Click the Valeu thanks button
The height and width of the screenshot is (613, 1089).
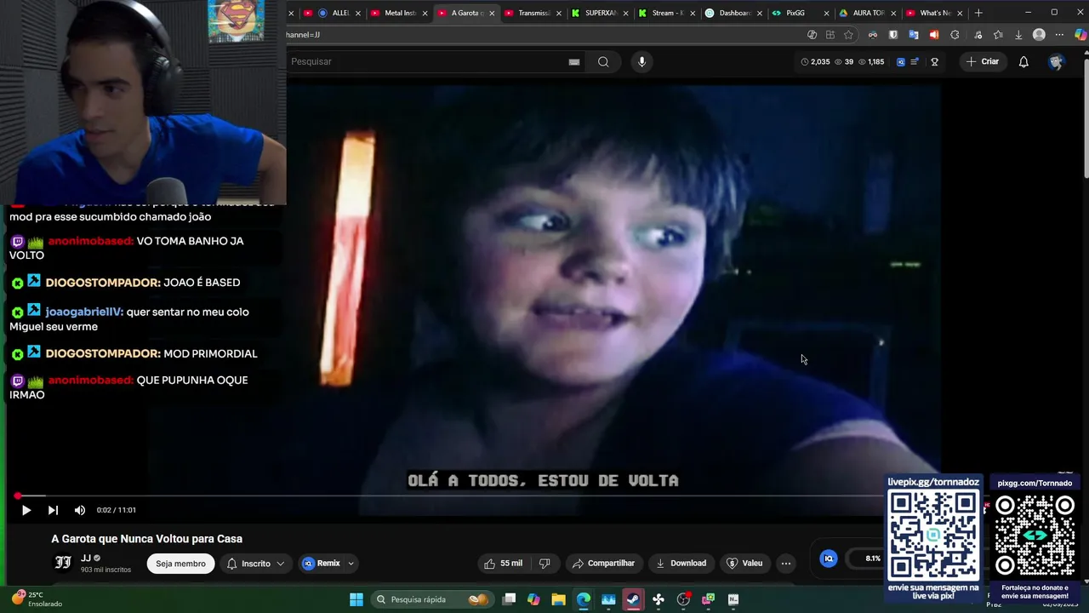point(744,564)
